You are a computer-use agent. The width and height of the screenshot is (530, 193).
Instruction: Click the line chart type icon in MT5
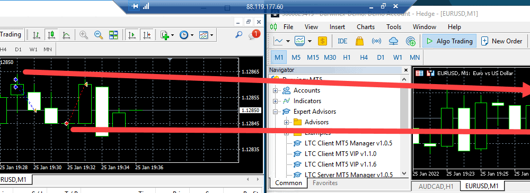(x=278, y=41)
